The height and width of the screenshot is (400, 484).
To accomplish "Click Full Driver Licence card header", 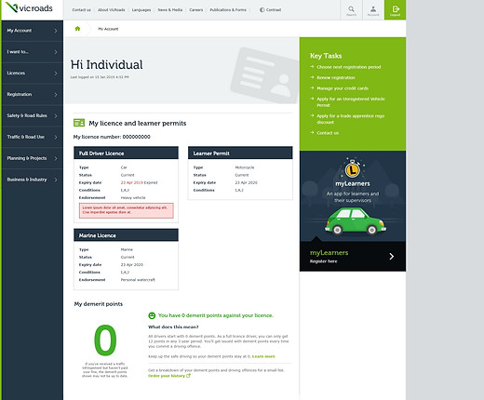I will tap(126, 153).
